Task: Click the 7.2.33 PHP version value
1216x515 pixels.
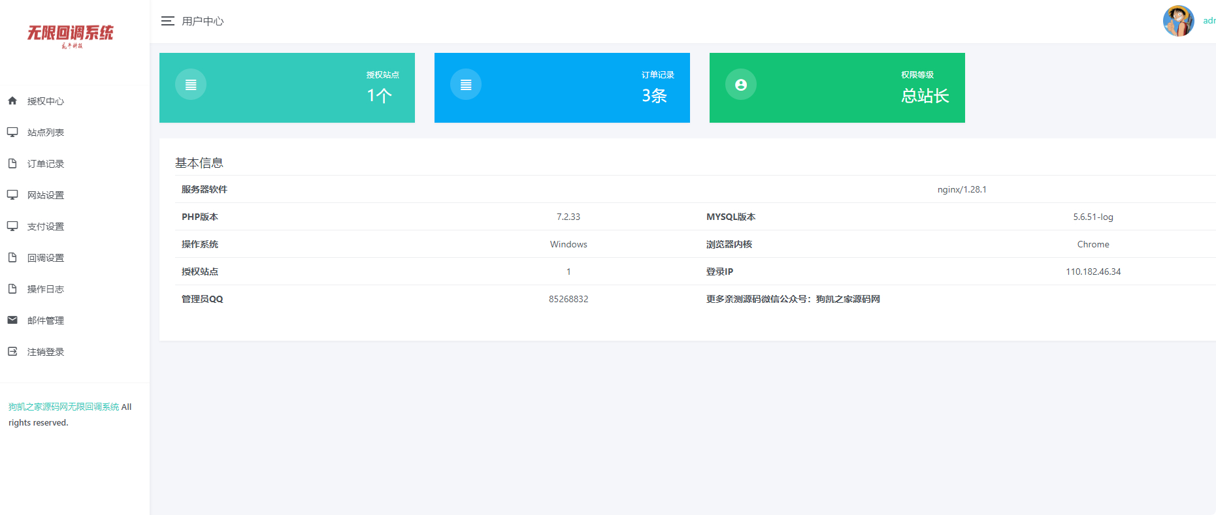Action: click(x=568, y=217)
